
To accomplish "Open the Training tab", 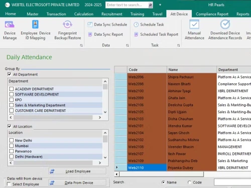I will (137, 14).
